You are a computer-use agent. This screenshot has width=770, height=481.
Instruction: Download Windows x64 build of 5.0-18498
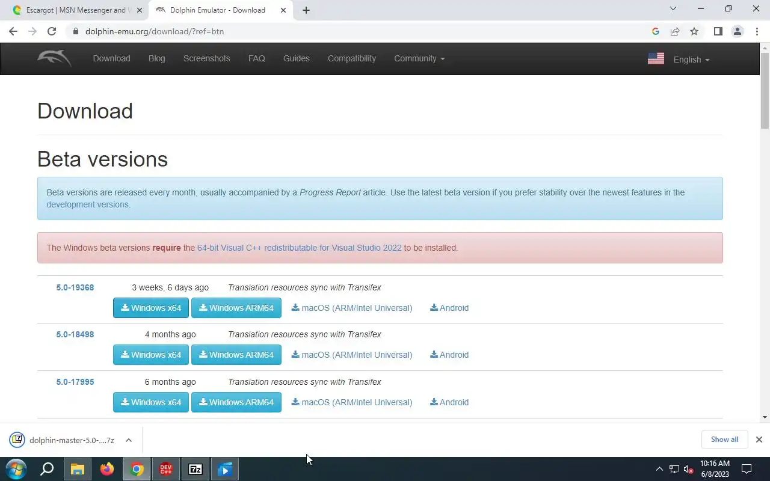[x=151, y=355]
